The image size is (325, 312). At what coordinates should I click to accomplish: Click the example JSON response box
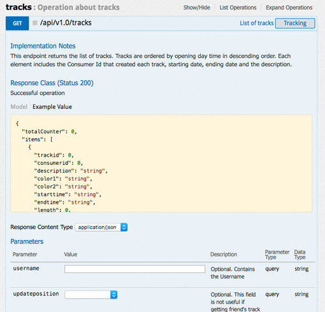pyautogui.click(x=161, y=163)
